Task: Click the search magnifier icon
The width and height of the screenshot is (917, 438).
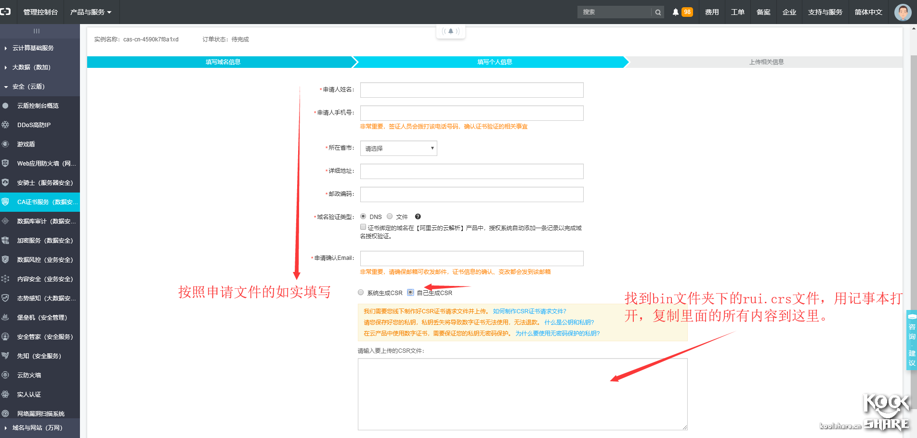Action: click(658, 12)
